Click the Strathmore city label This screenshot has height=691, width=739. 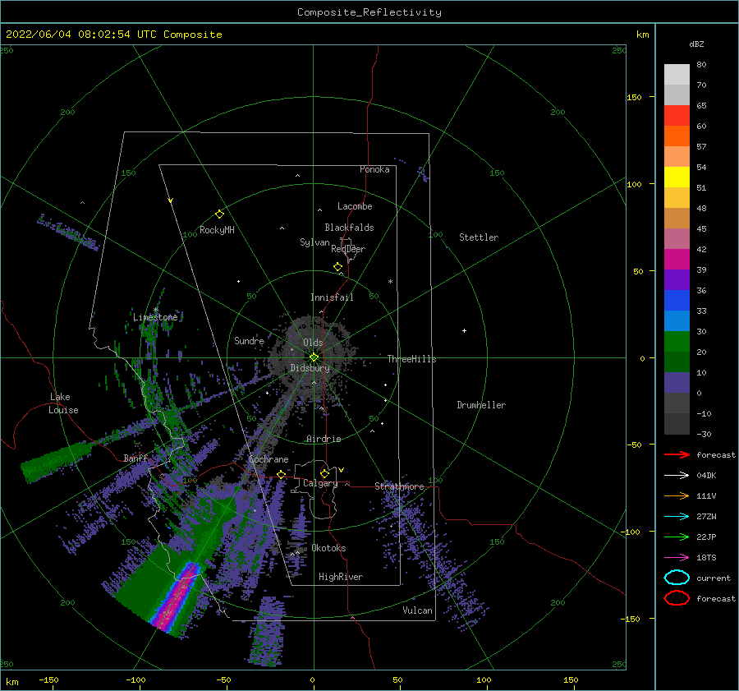[399, 486]
